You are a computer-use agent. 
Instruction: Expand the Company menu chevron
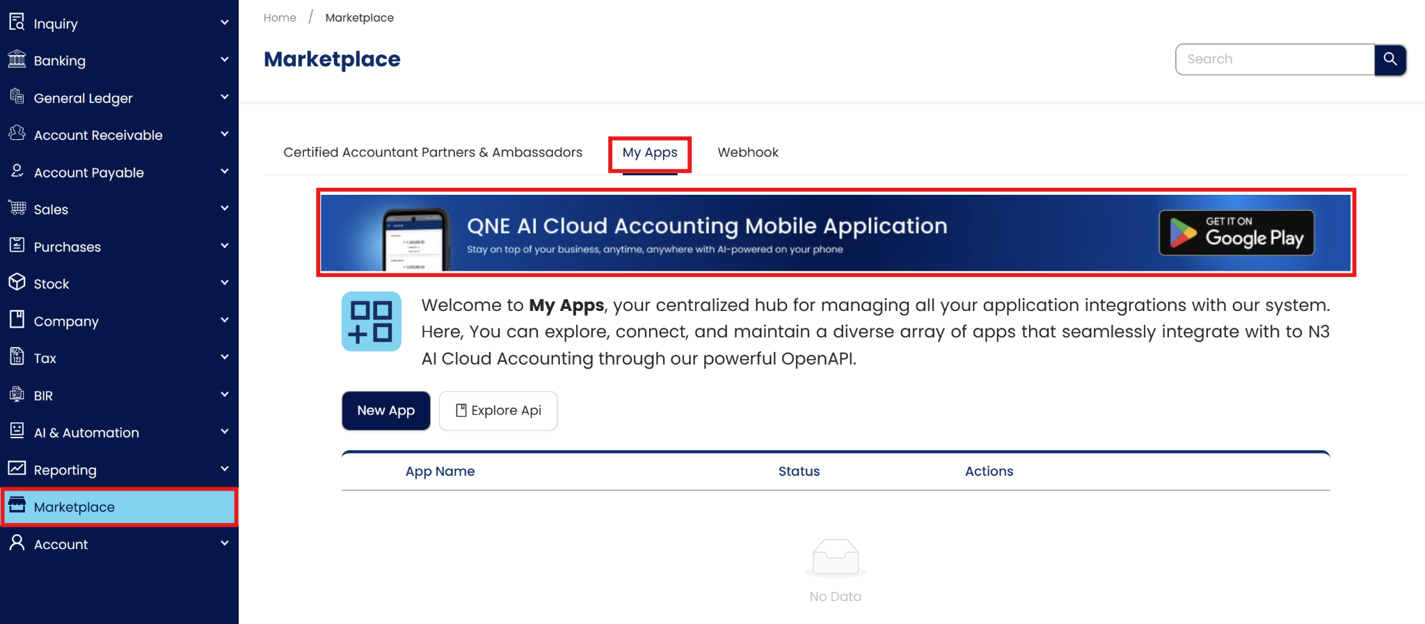point(224,321)
